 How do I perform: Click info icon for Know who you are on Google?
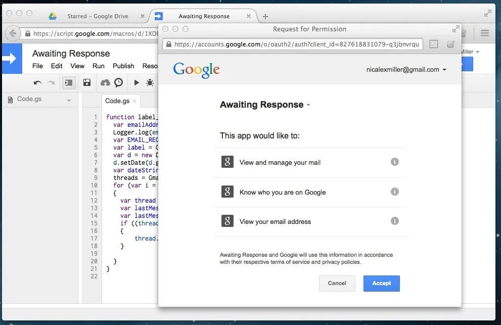coord(395,192)
